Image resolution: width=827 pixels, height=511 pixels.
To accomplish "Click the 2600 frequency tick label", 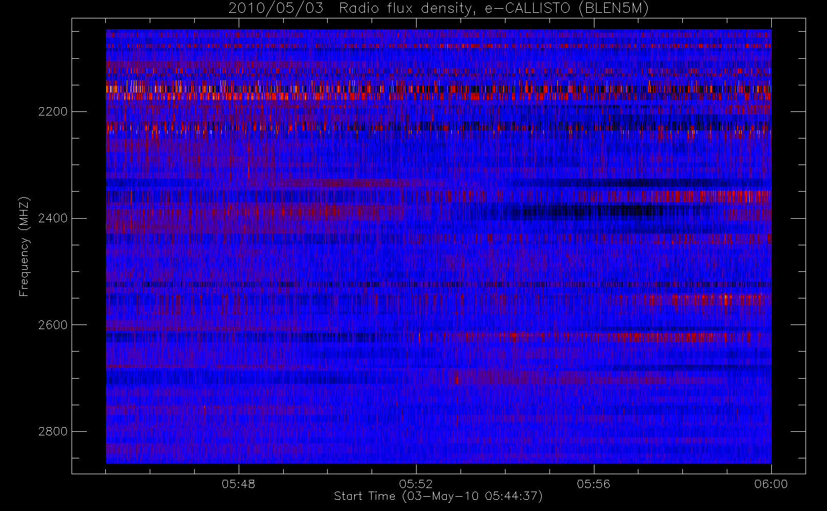I will pyautogui.click(x=53, y=325).
